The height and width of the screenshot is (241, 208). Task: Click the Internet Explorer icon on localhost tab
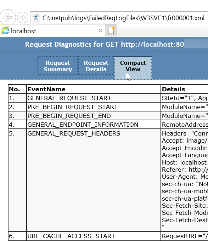pyautogui.click(x=5, y=30)
